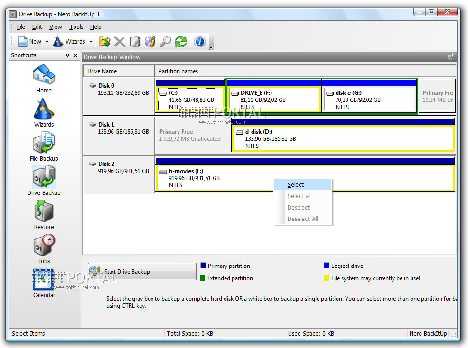
Task: Pin the Shortcuts panel
Action: coord(67,55)
